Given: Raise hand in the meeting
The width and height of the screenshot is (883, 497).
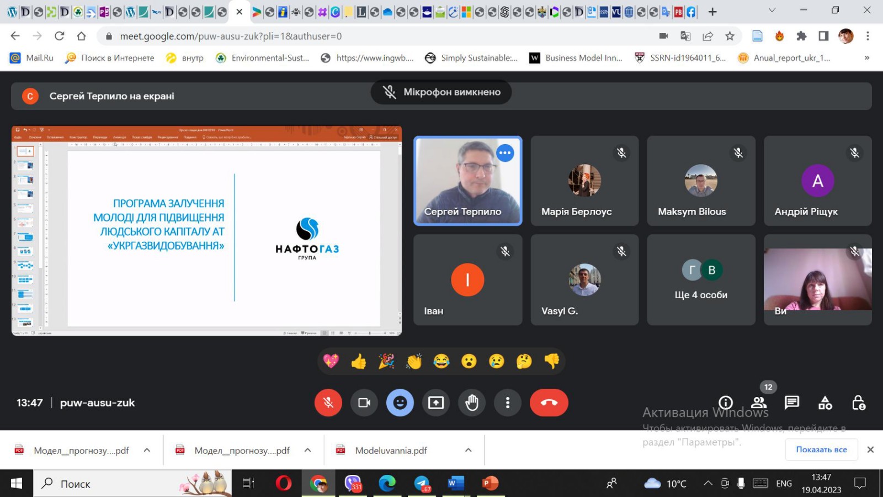Looking at the screenshot, I should pyautogui.click(x=472, y=403).
